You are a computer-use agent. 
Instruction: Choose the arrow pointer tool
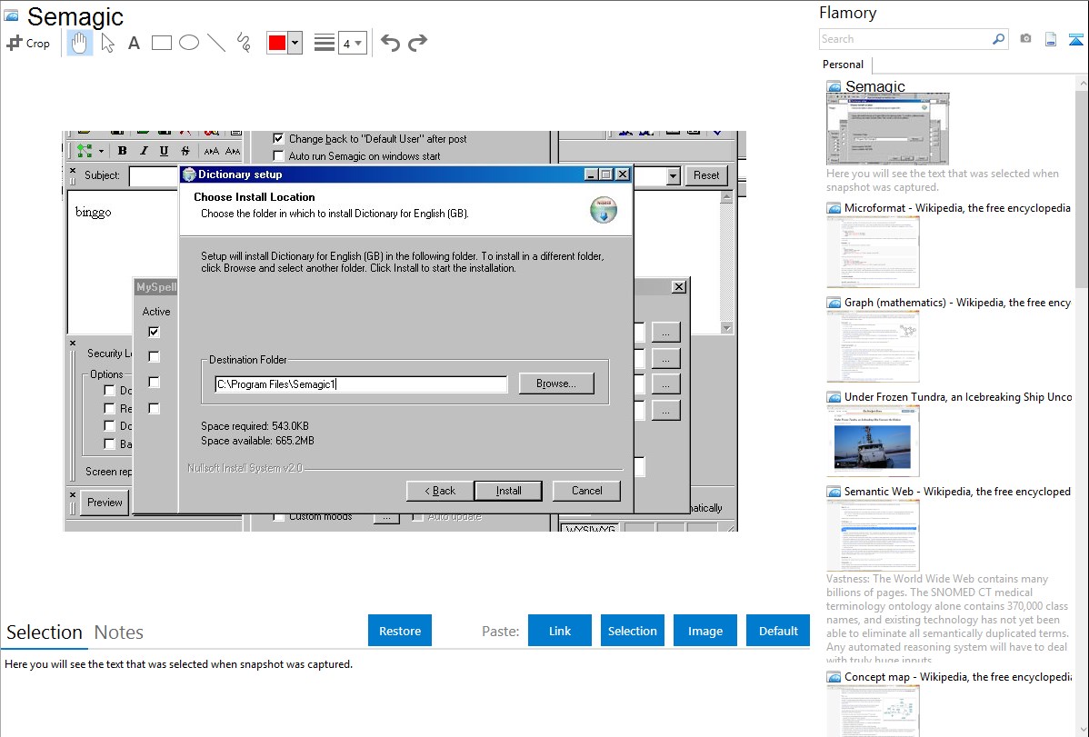pos(107,43)
